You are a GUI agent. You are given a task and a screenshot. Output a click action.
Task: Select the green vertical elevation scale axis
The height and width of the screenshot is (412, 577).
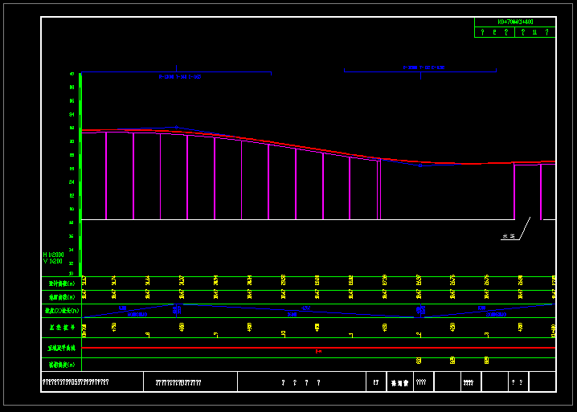80,177
